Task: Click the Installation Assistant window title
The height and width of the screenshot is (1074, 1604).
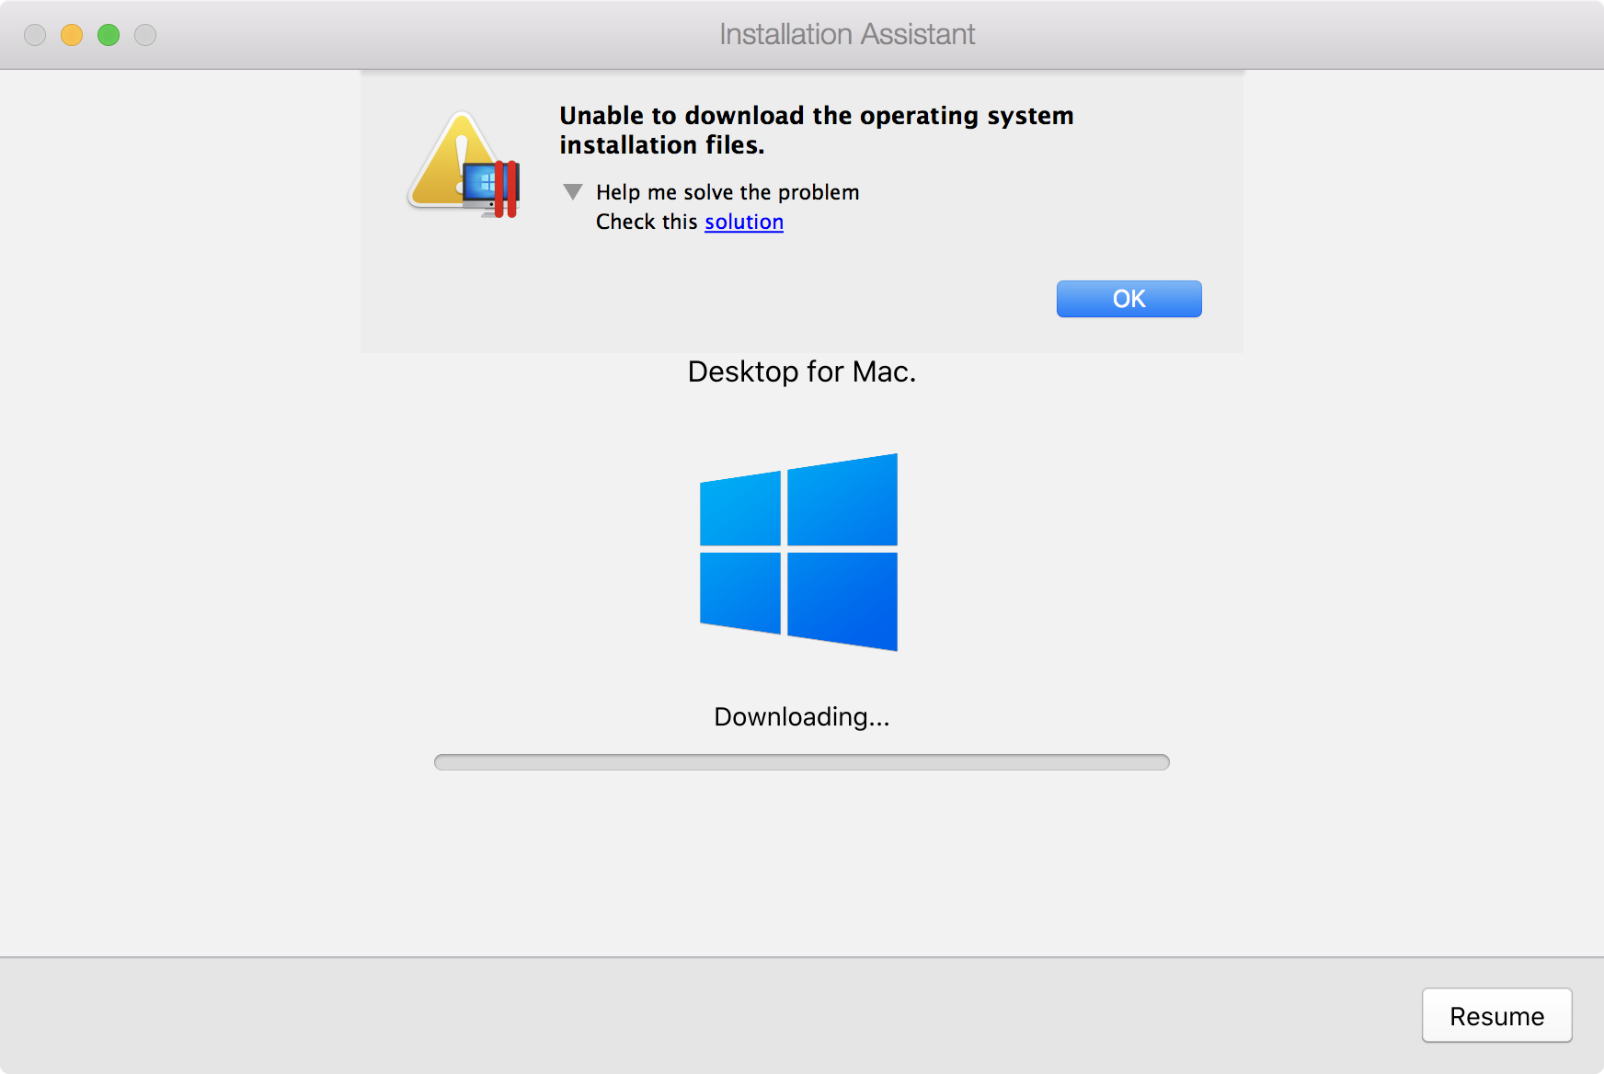Action: tap(847, 34)
